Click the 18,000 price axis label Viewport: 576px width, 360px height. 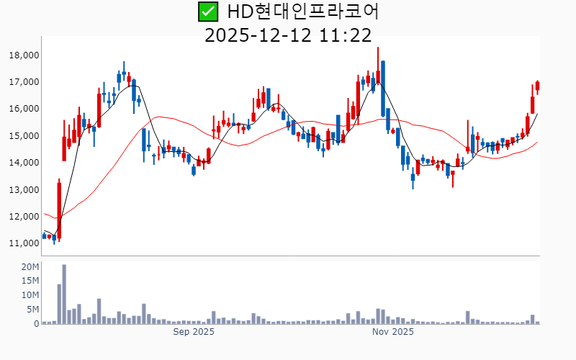[x=24, y=55]
